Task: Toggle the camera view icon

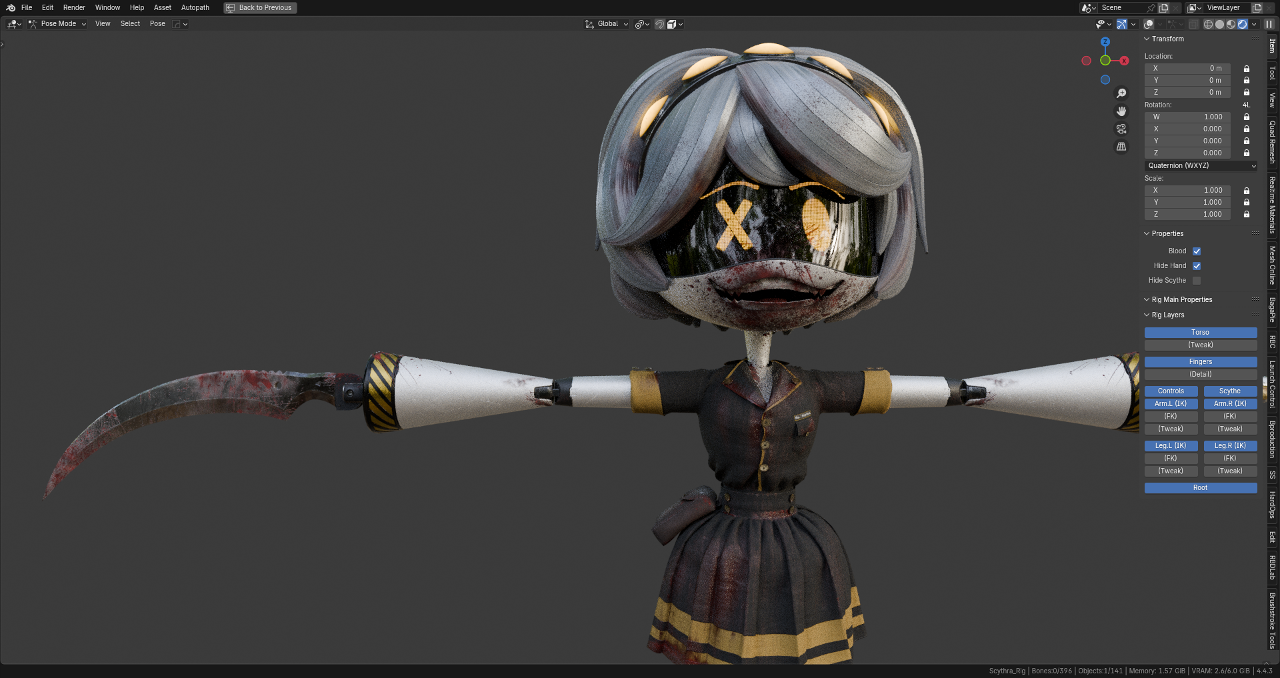Action: tap(1121, 129)
